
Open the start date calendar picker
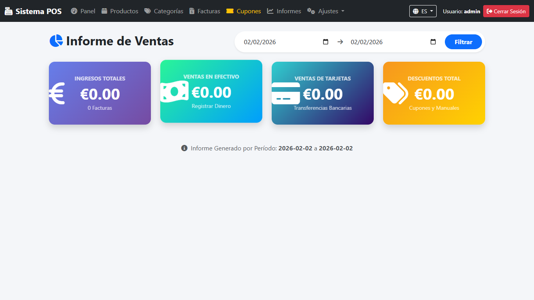[x=326, y=42]
